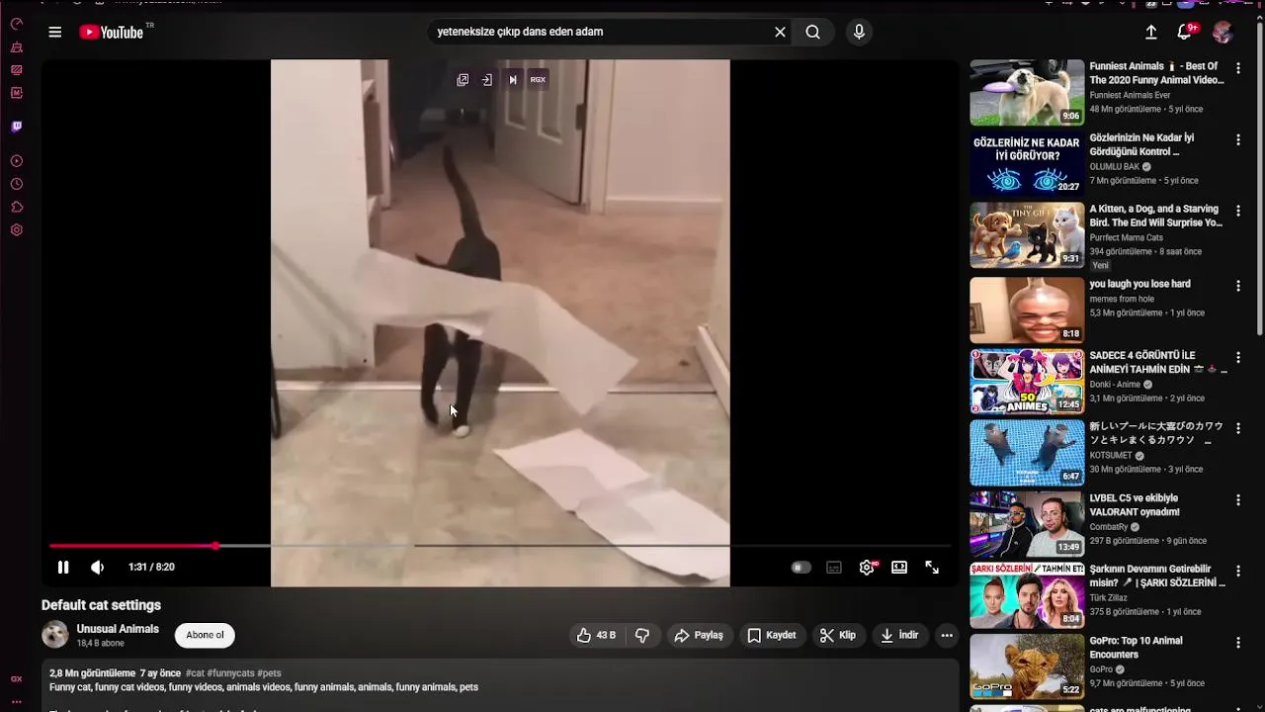1265x712 pixels.
Task: Open options menu for Şarkının Devamını video
Action: coord(1237,571)
